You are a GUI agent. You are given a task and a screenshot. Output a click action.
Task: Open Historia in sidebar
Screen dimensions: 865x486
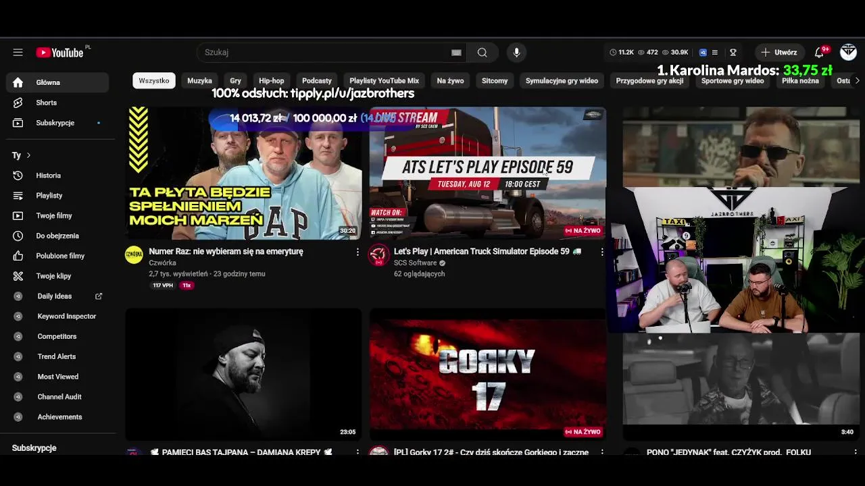click(57, 175)
